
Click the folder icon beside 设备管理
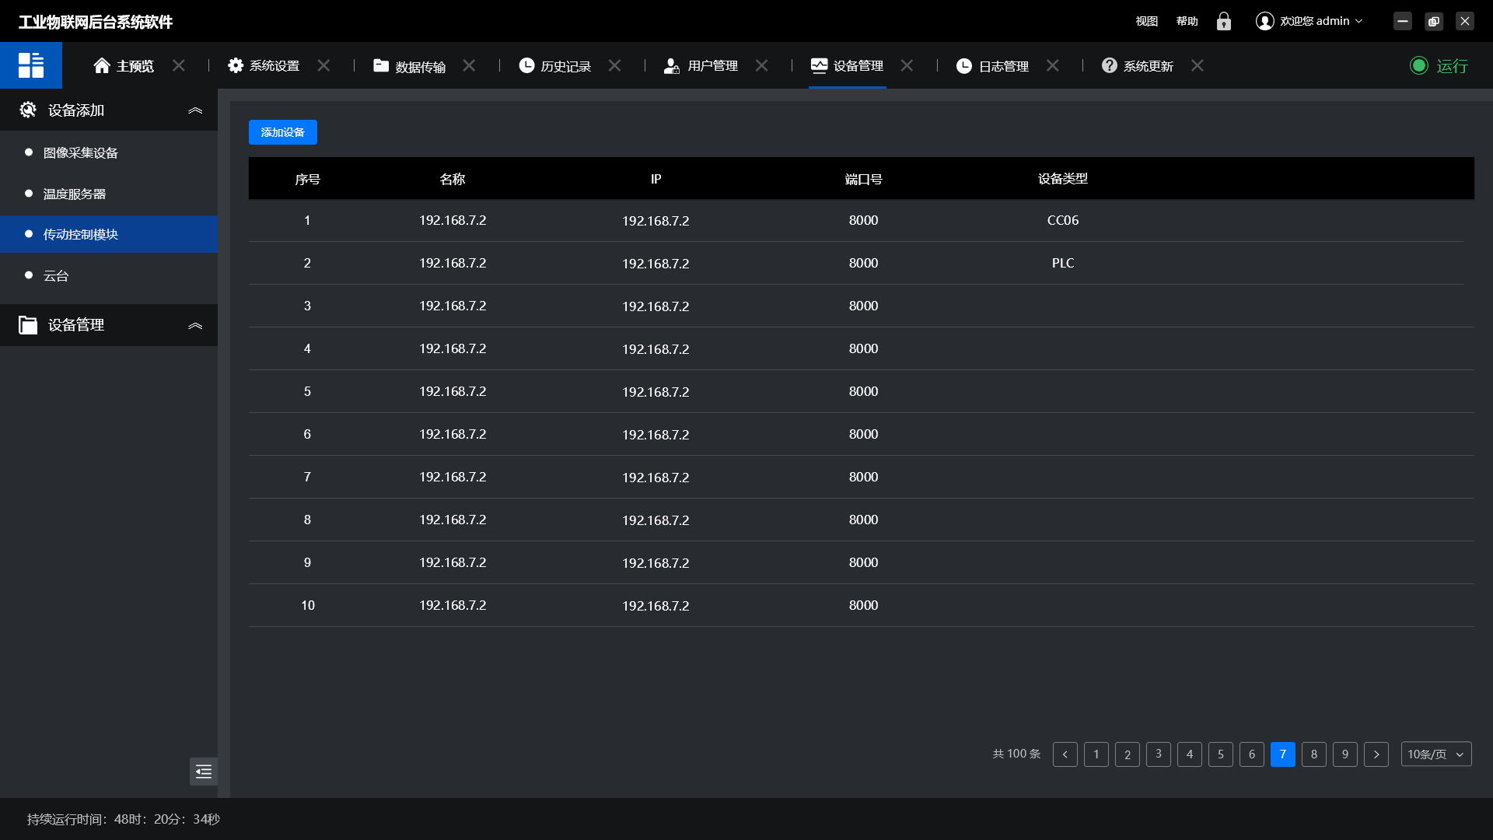pyautogui.click(x=28, y=325)
